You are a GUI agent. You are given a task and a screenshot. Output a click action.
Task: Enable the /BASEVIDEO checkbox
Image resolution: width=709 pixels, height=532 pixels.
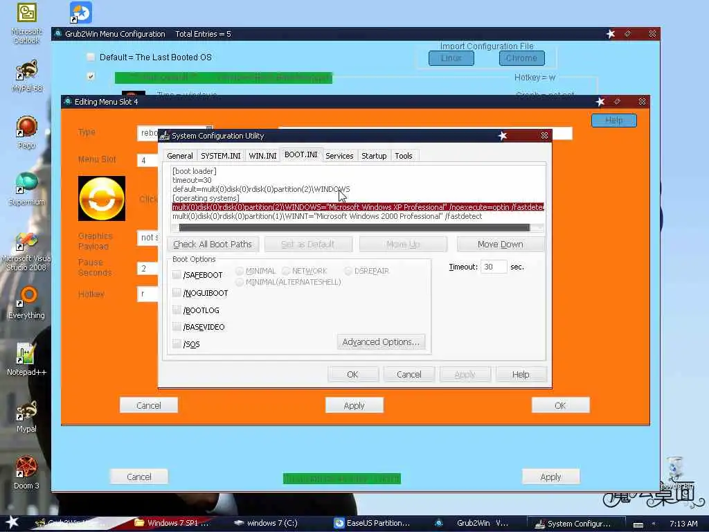point(177,327)
